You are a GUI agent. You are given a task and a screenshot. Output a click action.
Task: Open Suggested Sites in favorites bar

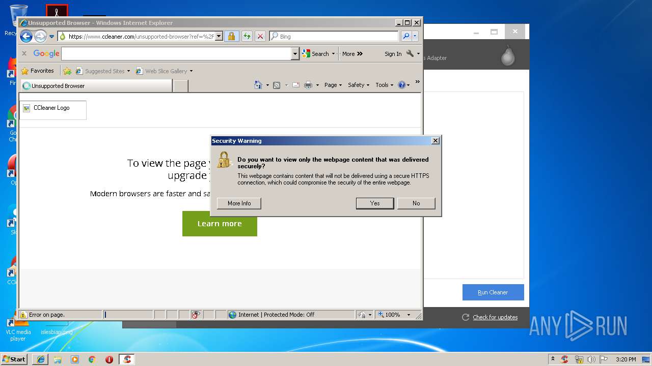point(102,71)
